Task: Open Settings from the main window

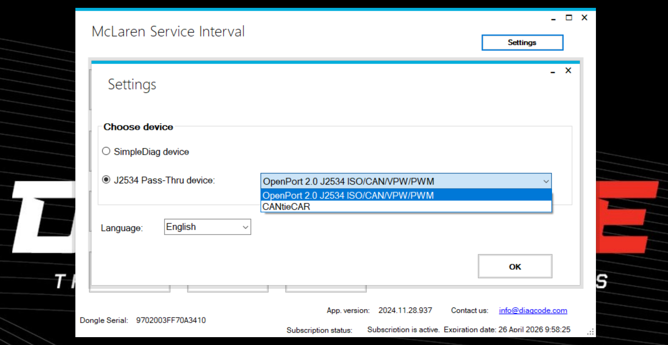Action: click(x=522, y=43)
